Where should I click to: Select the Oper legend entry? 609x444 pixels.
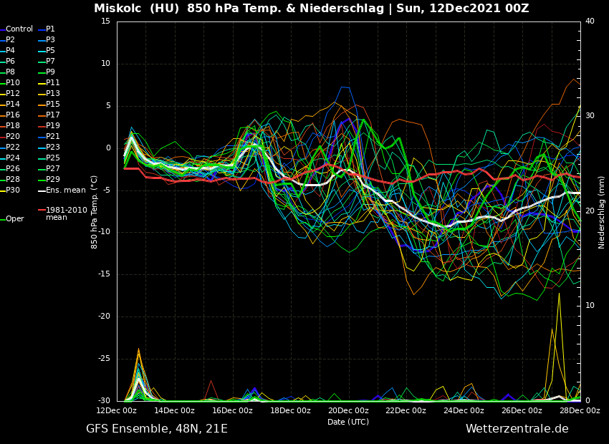(15, 219)
